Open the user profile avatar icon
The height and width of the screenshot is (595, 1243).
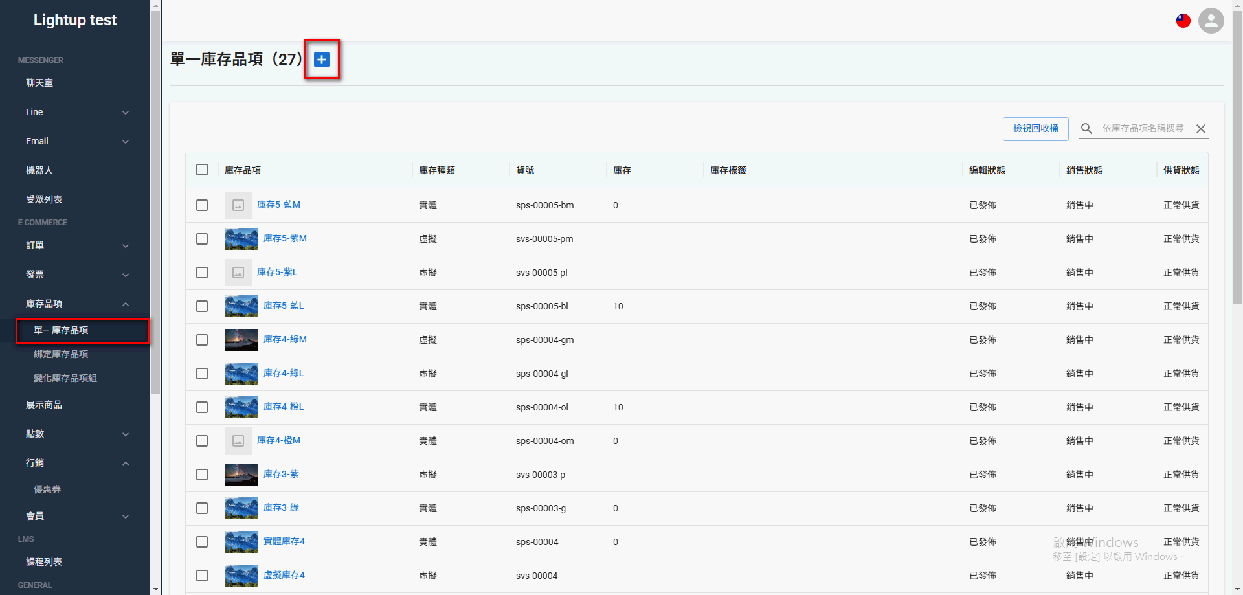(1211, 21)
